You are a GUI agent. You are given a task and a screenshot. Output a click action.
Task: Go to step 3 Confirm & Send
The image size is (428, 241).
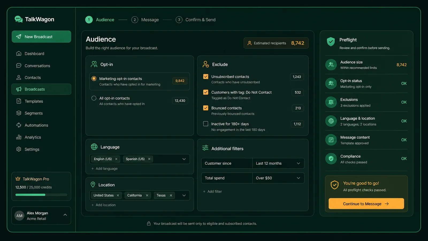[196, 20]
